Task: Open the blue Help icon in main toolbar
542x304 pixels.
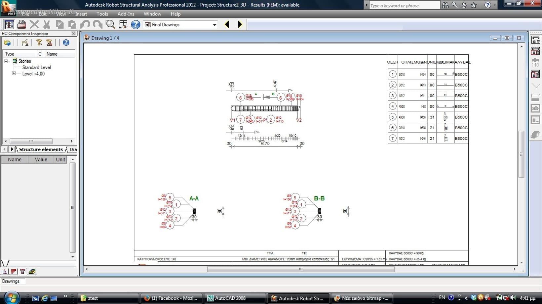Action: pyautogui.click(x=135, y=24)
